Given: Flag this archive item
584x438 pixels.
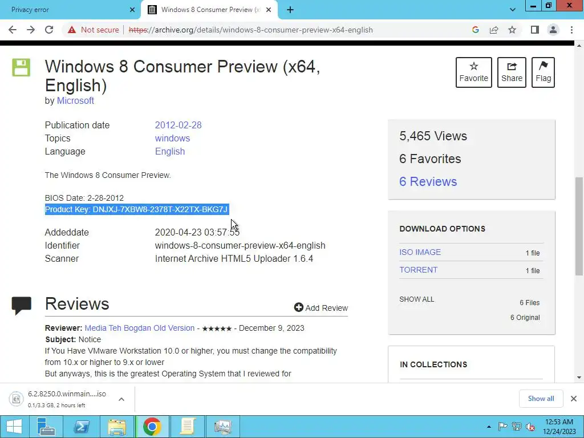Looking at the screenshot, I should pyautogui.click(x=543, y=72).
